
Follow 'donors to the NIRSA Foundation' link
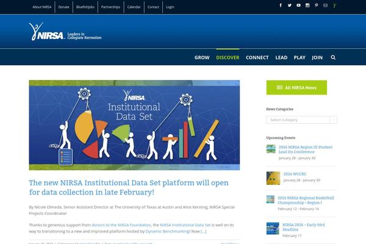(x=121, y=225)
